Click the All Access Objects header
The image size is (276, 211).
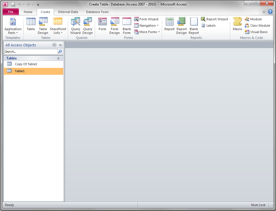coord(21,45)
